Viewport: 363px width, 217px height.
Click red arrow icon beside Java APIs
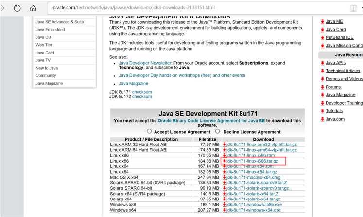tap(322, 63)
